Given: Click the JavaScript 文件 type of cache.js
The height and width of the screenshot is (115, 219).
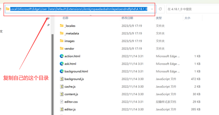Looking at the screenshot, I should coord(166,87).
